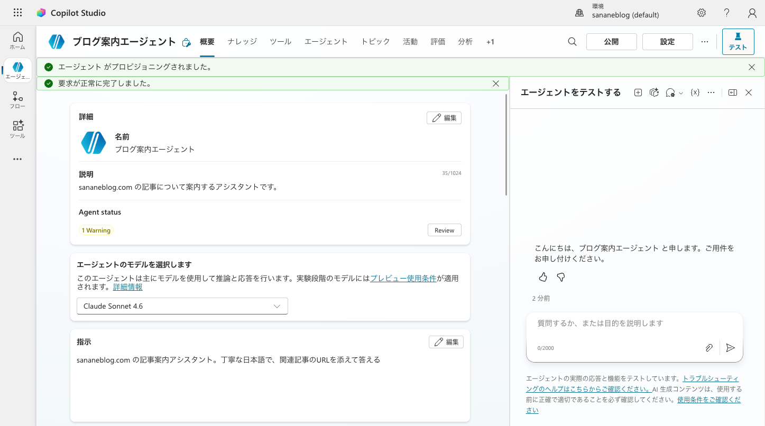Switch to the ツール tab

tap(281, 42)
